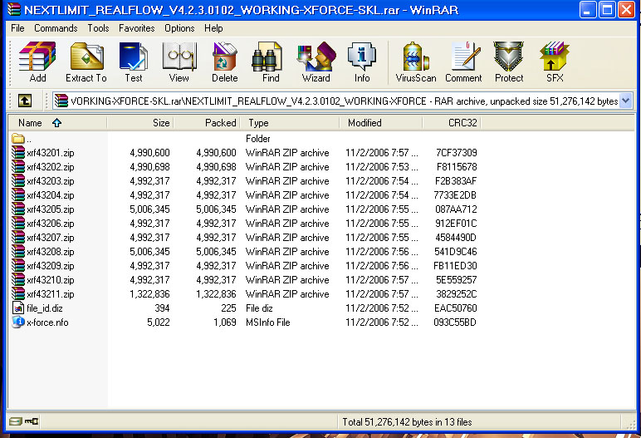The width and height of the screenshot is (641, 438).
Task: Start VirusScan on the archive
Action: click(415, 62)
